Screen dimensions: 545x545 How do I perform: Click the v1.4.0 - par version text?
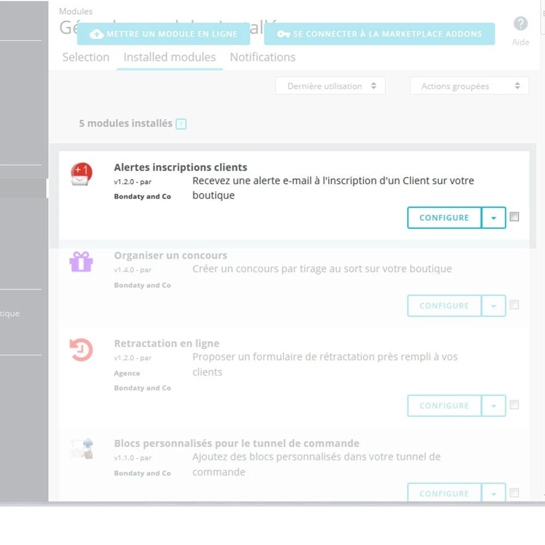(133, 270)
